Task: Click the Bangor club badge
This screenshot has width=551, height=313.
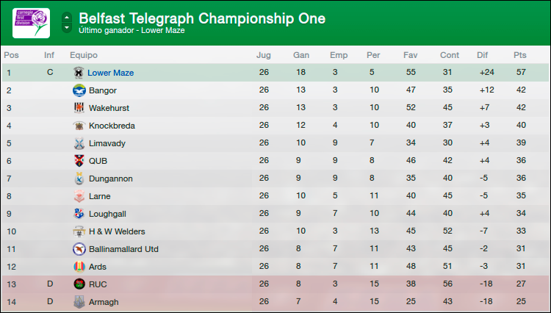Action: 79,90
